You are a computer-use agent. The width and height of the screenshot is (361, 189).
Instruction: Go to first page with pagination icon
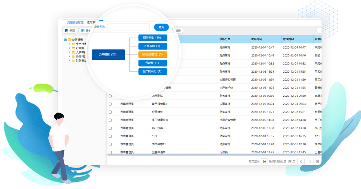(301, 161)
